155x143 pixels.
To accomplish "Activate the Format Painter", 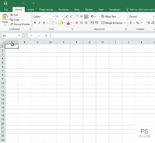I will pos(20,24).
